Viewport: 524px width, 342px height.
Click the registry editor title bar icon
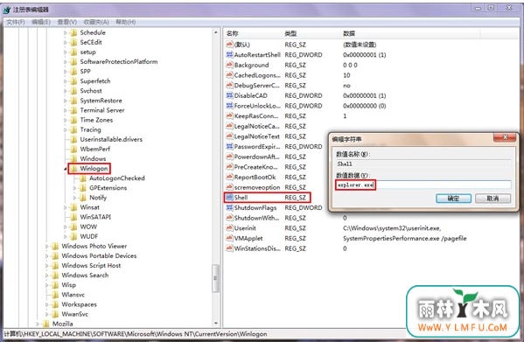click(7, 10)
